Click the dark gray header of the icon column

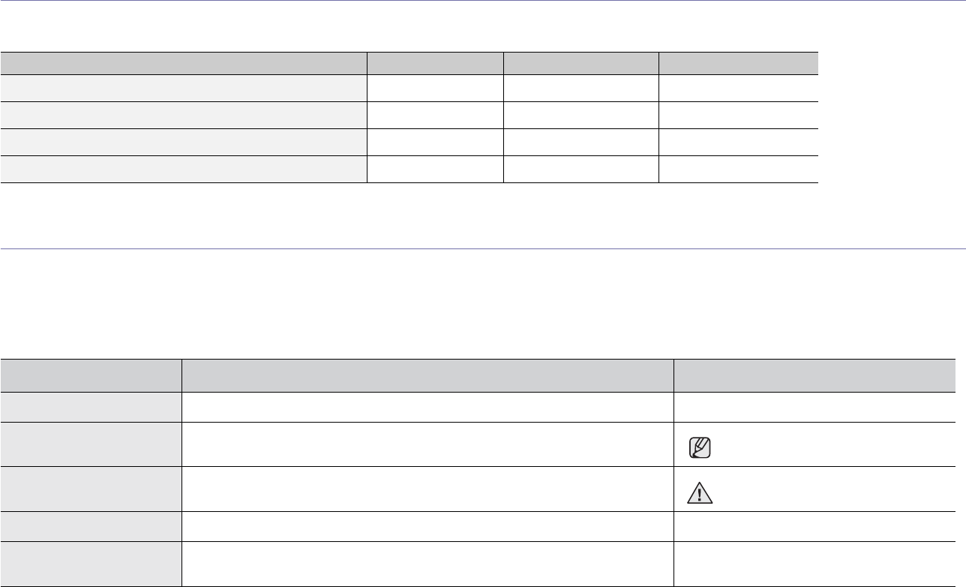(820, 375)
